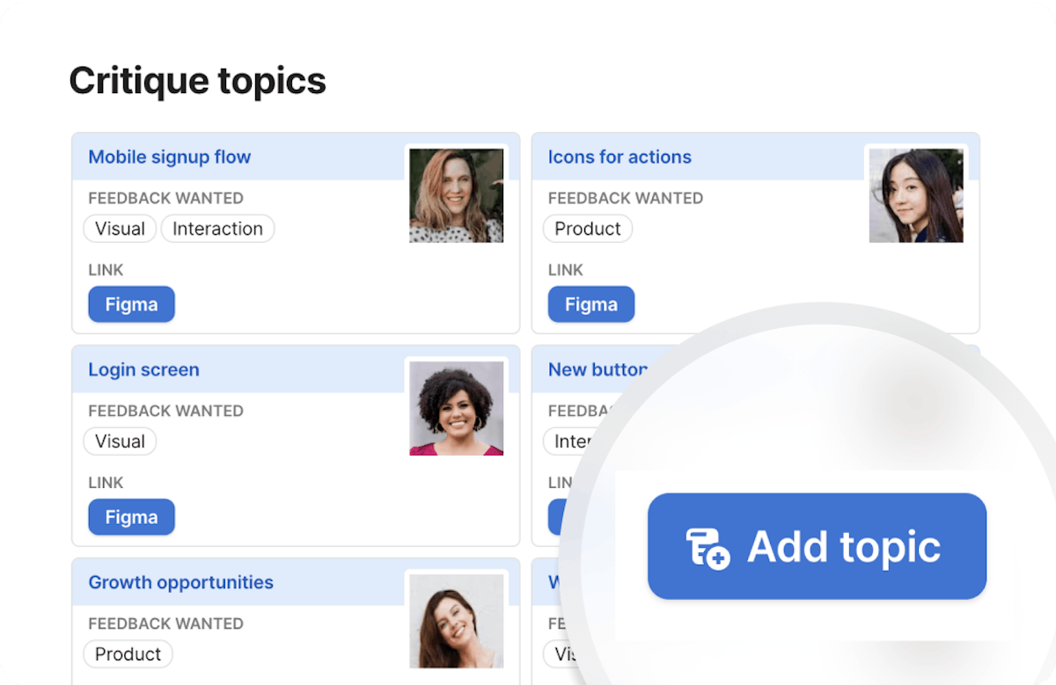Screen dimensions: 1056x685
Task: Open the Mobile signup flow topic
Action: (169, 157)
